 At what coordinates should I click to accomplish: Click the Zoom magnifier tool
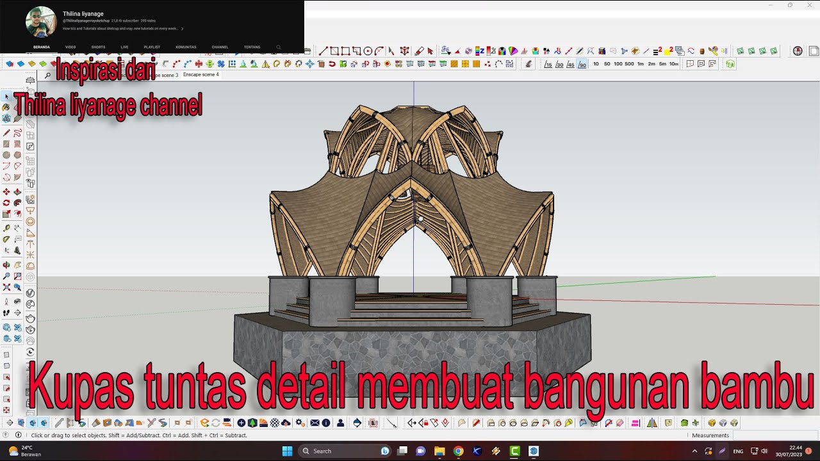click(6, 275)
